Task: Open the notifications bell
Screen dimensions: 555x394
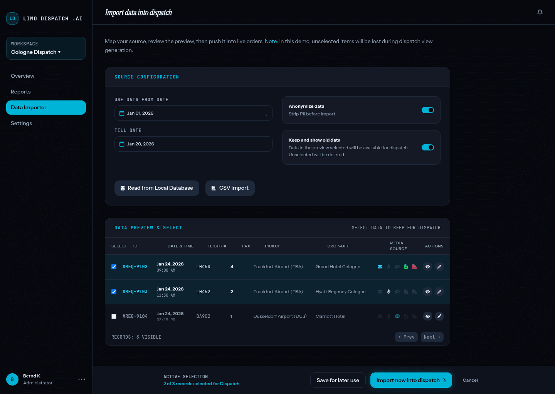Action: pos(540,12)
